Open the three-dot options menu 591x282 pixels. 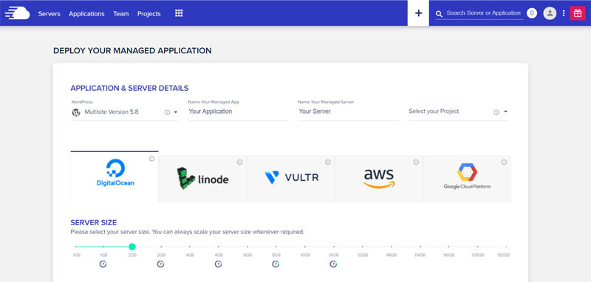pos(564,13)
